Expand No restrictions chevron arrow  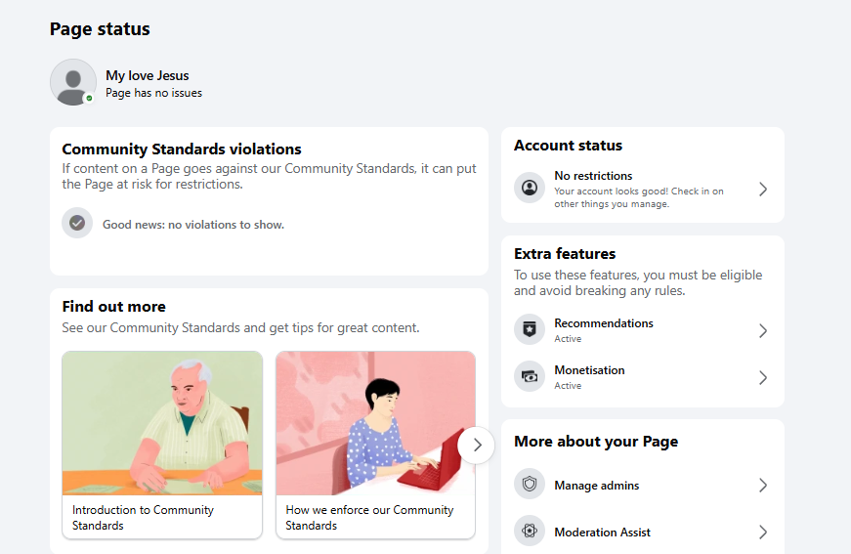(x=762, y=189)
